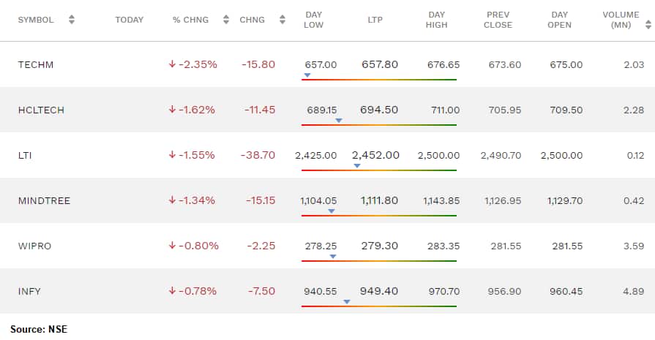Select WIPRO prev close 281.55
This screenshot has width=655, height=340.
pyautogui.click(x=506, y=246)
